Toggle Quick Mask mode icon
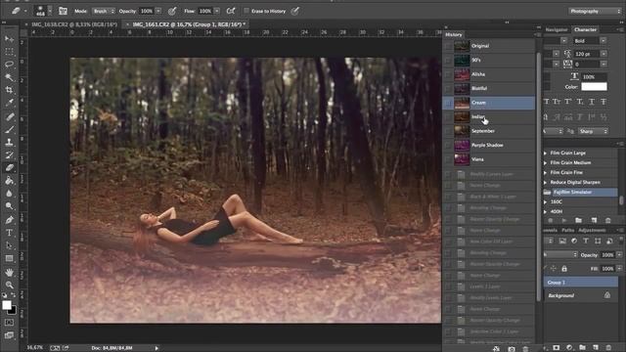 click(9, 322)
